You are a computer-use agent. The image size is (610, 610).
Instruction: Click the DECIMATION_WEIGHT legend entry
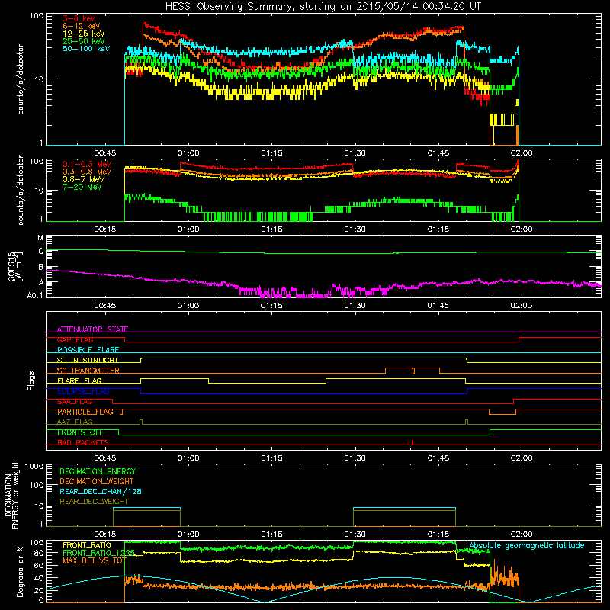pyautogui.click(x=97, y=481)
